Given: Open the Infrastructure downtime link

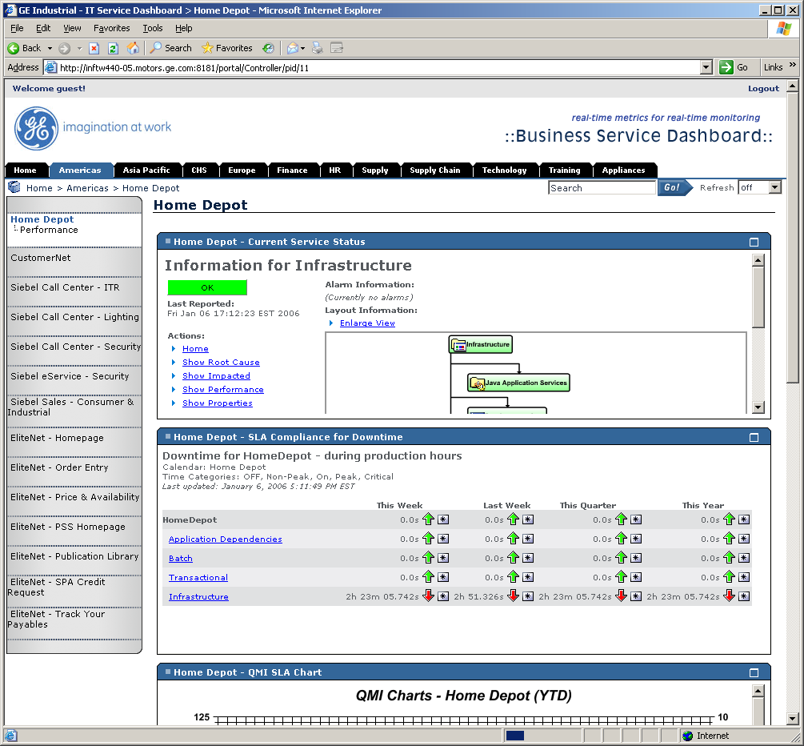Looking at the screenshot, I should pyautogui.click(x=198, y=596).
